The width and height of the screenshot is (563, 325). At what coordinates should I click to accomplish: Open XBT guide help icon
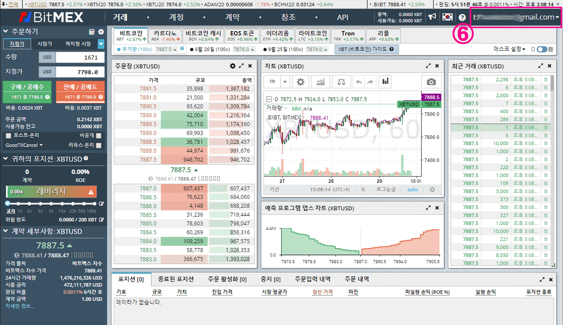(391, 49)
